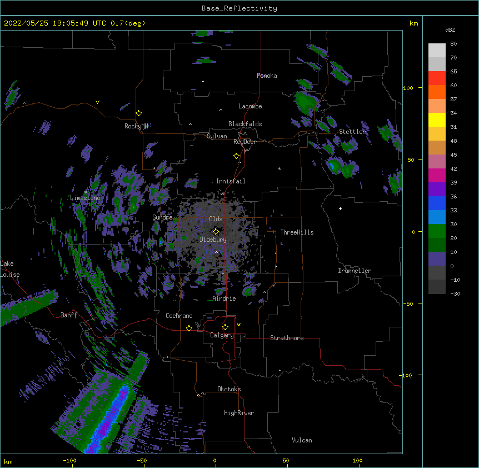This screenshot has width=479, height=468.
Task: Click the Innisfail town label
Action: (x=231, y=181)
